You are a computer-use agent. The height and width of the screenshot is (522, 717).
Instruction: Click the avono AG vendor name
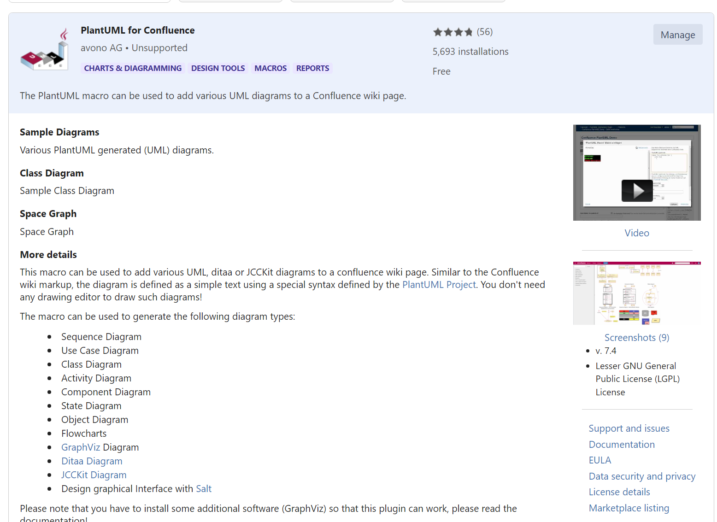101,48
